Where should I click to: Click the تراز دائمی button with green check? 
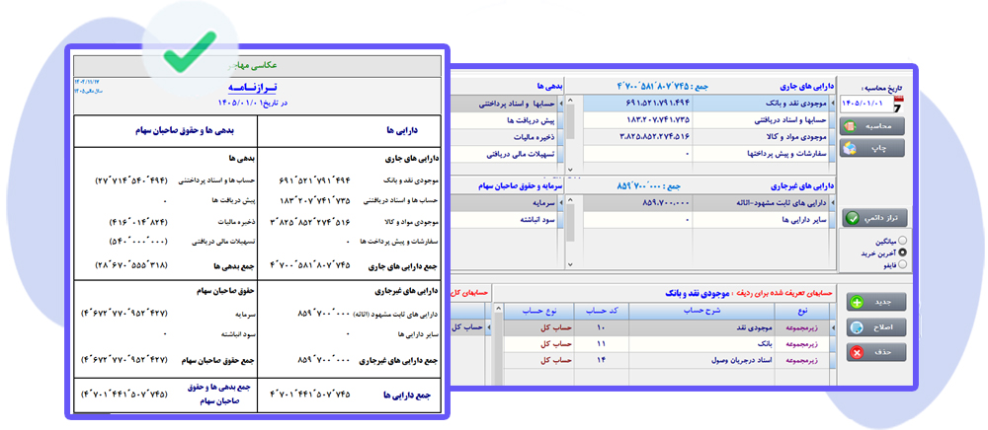(873, 218)
